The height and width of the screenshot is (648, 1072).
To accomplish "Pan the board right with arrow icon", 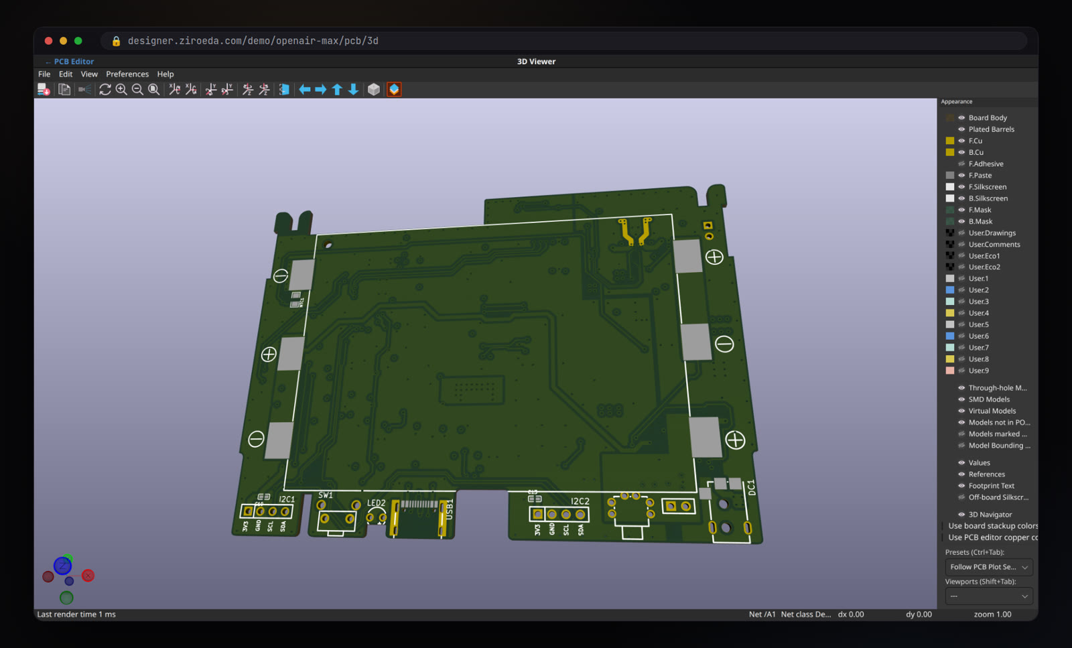I will click(x=321, y=89).
